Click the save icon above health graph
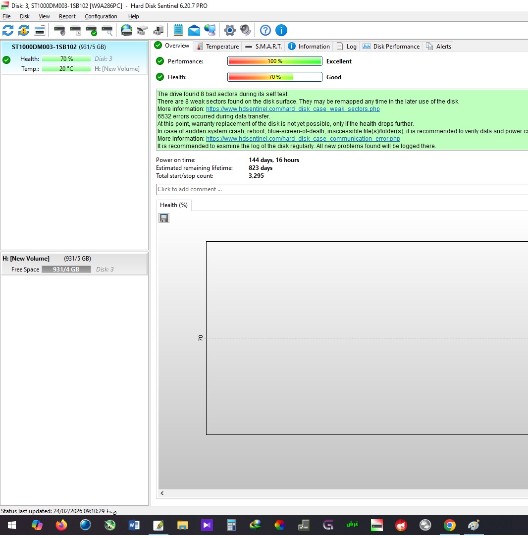The image size is (528, 538). click(164, 218)
